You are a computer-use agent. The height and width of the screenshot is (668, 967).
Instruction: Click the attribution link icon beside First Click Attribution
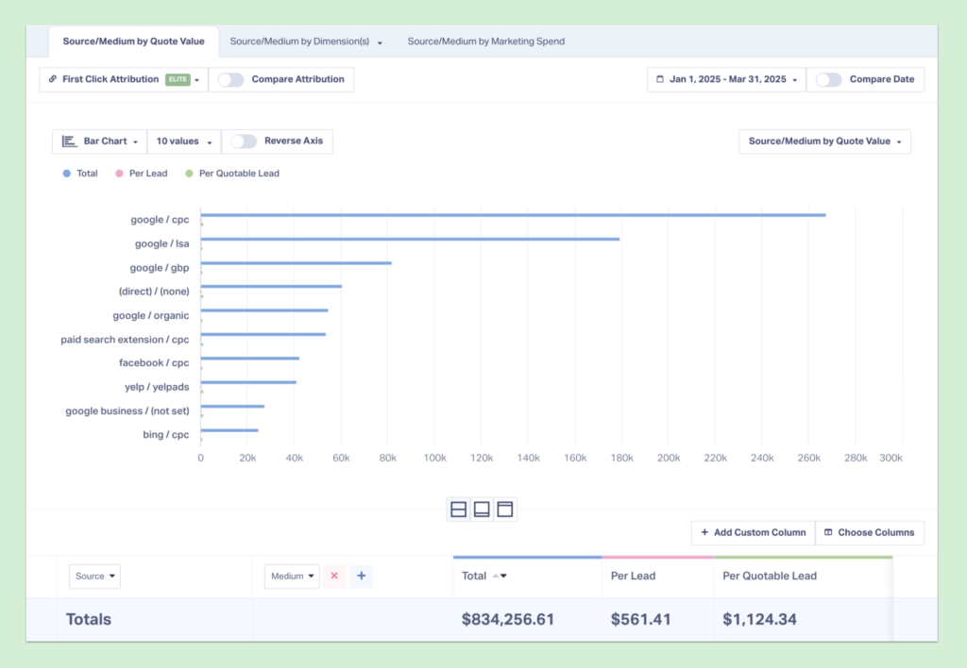click(x=51, y=79)
